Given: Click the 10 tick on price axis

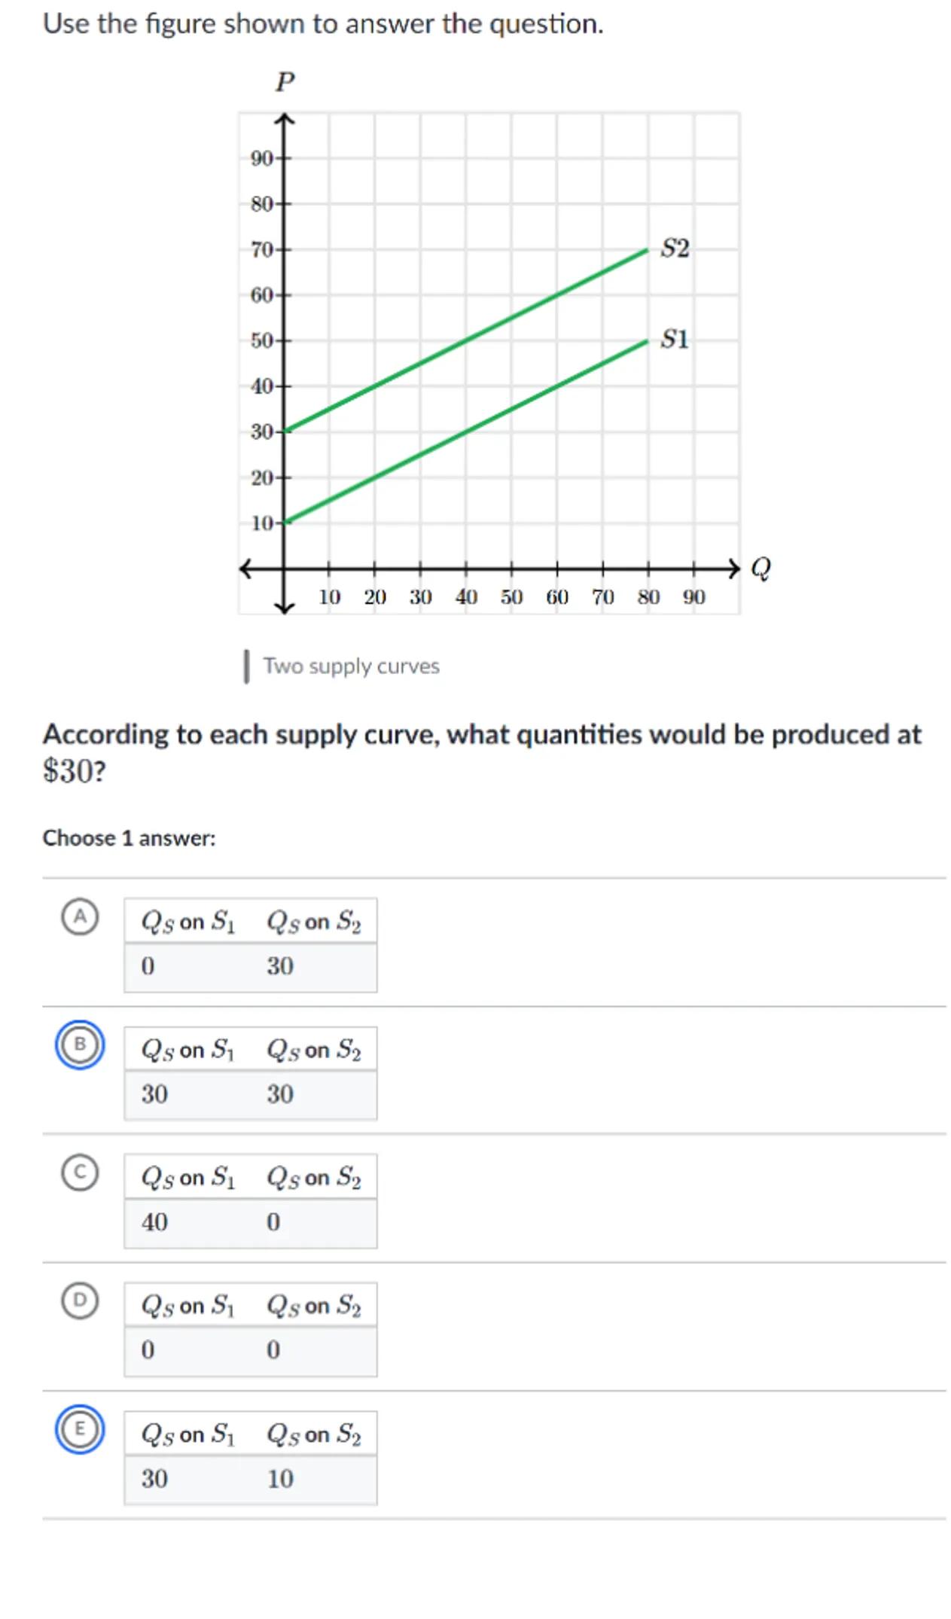Looking at the screenshot, I should (261, 523).
